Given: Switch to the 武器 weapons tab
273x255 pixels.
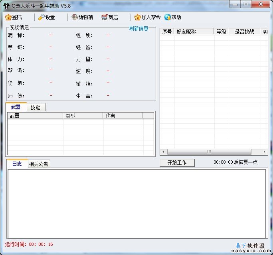Looking at the screenshot, I should coord(16,107).
